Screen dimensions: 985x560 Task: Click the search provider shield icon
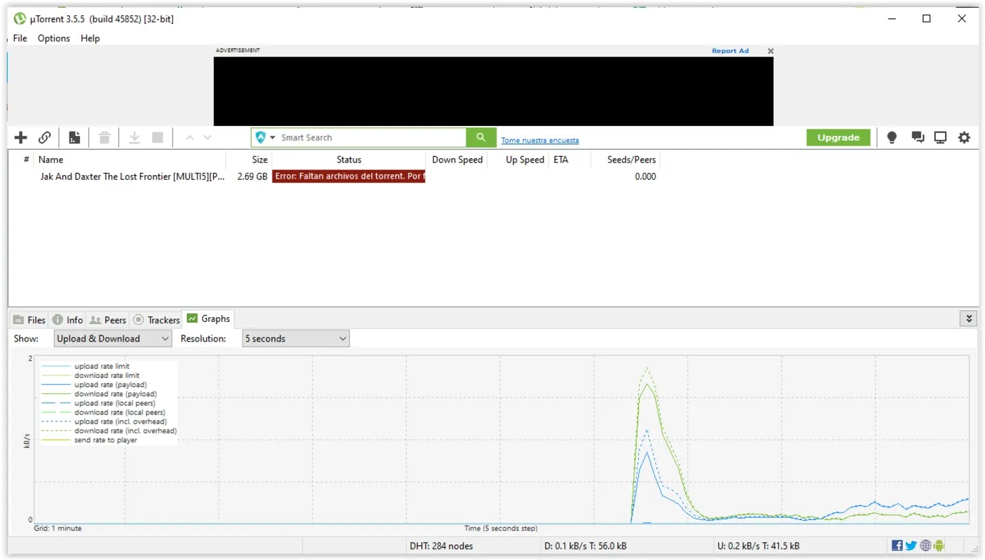pyautogui.click(x=261, y=137)
